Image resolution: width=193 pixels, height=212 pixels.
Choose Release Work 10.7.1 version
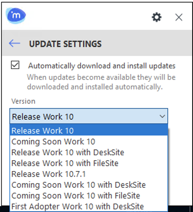pos(49,174)
